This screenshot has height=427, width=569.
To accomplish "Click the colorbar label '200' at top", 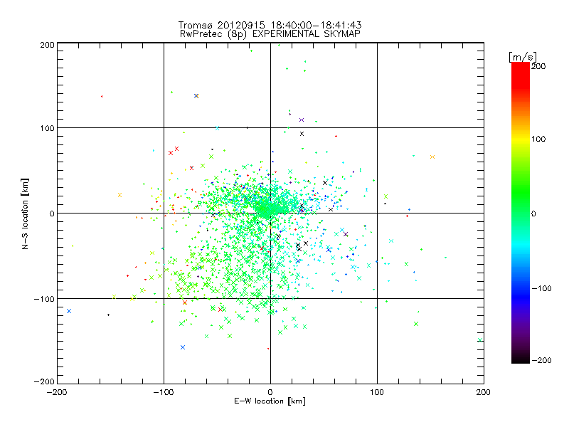I will coord(538,66).
